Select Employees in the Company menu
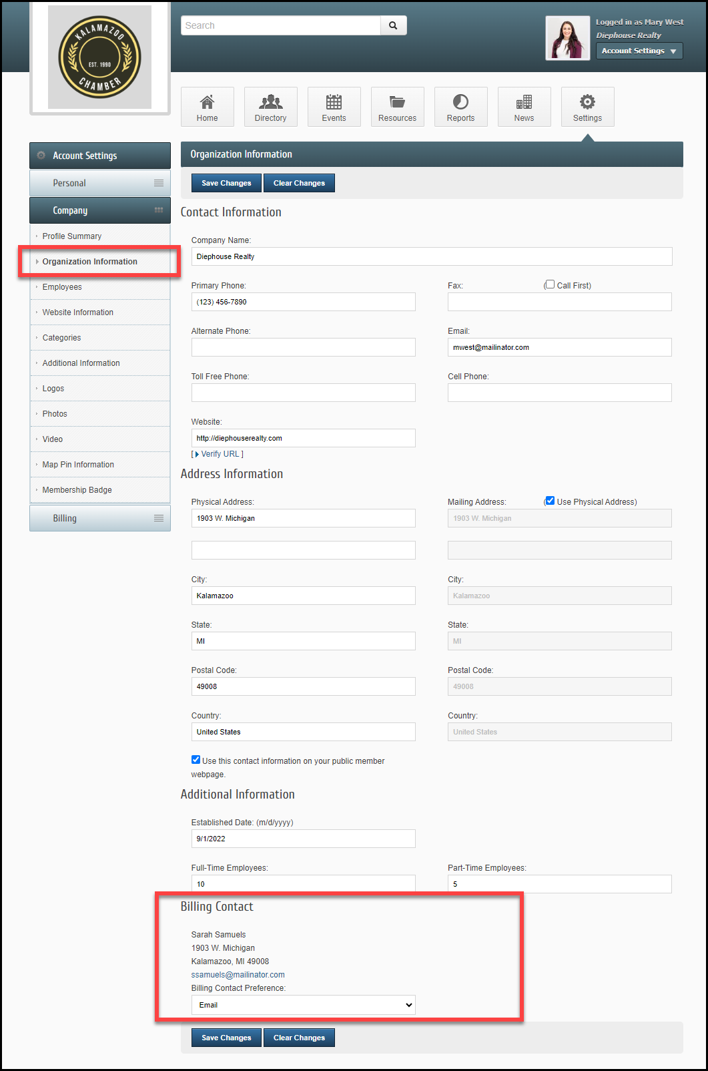 tap(62, 287)
